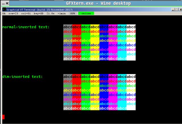
Task: Click the red block cursor in terminal
Action: click(x=3, y=117)
